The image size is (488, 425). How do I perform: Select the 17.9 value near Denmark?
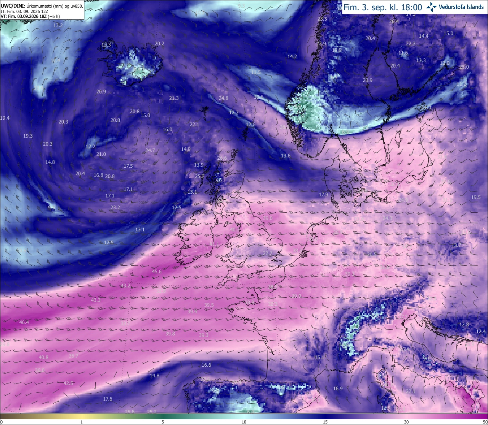pyautogui.click(x=323, y=195)
